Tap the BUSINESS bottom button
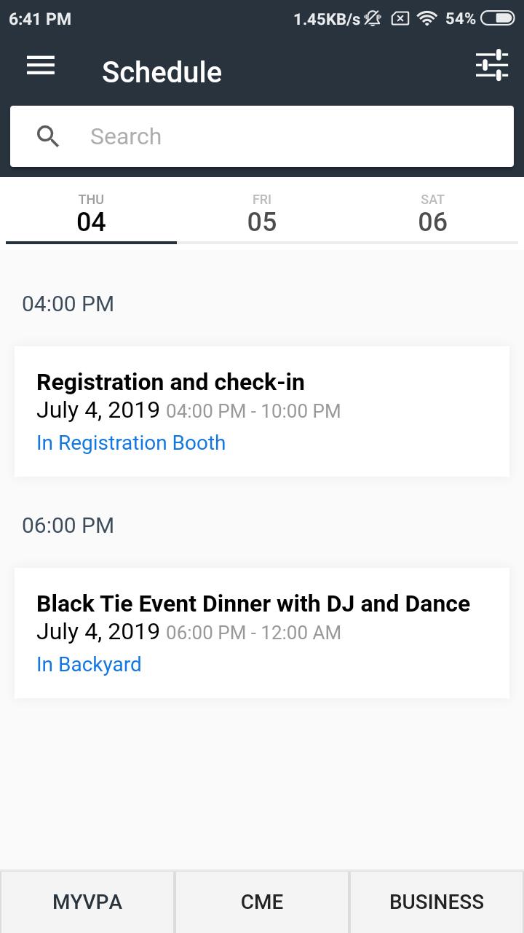 point(437,902)
